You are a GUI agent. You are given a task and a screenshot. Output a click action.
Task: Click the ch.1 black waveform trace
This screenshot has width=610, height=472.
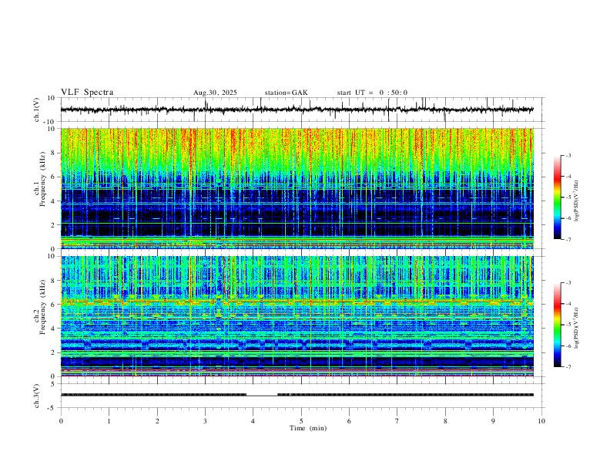point(297,110)
